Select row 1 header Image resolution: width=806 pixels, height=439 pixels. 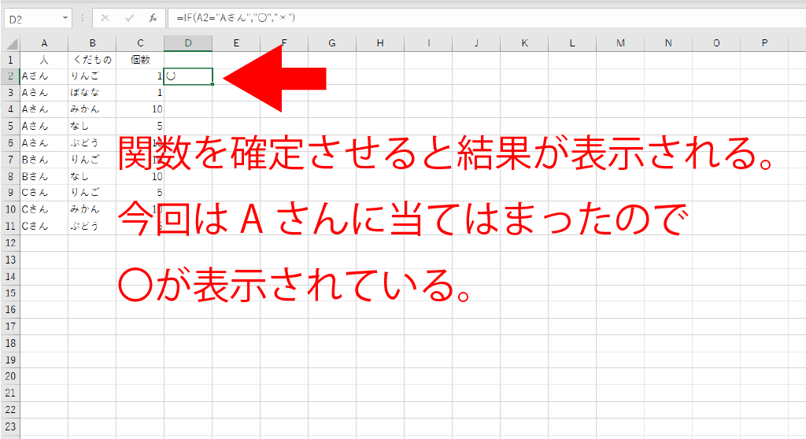pyautogui.click(x=10, y=60)
